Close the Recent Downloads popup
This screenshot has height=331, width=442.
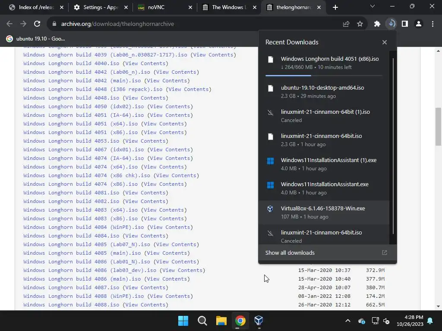(385, 42)
